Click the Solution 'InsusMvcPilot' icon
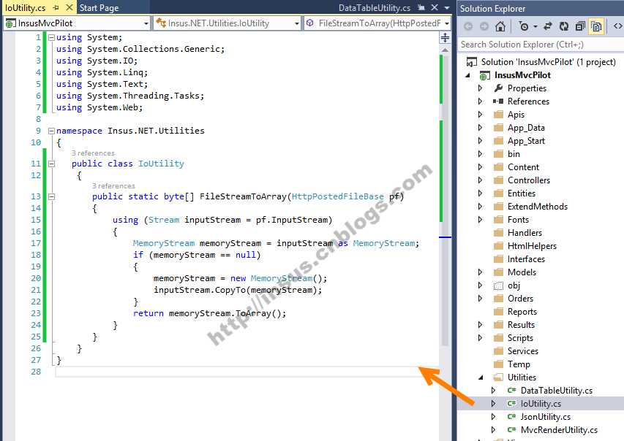Image resolution: width=624 pixels, height=441 pixels. tap(472, 62)
